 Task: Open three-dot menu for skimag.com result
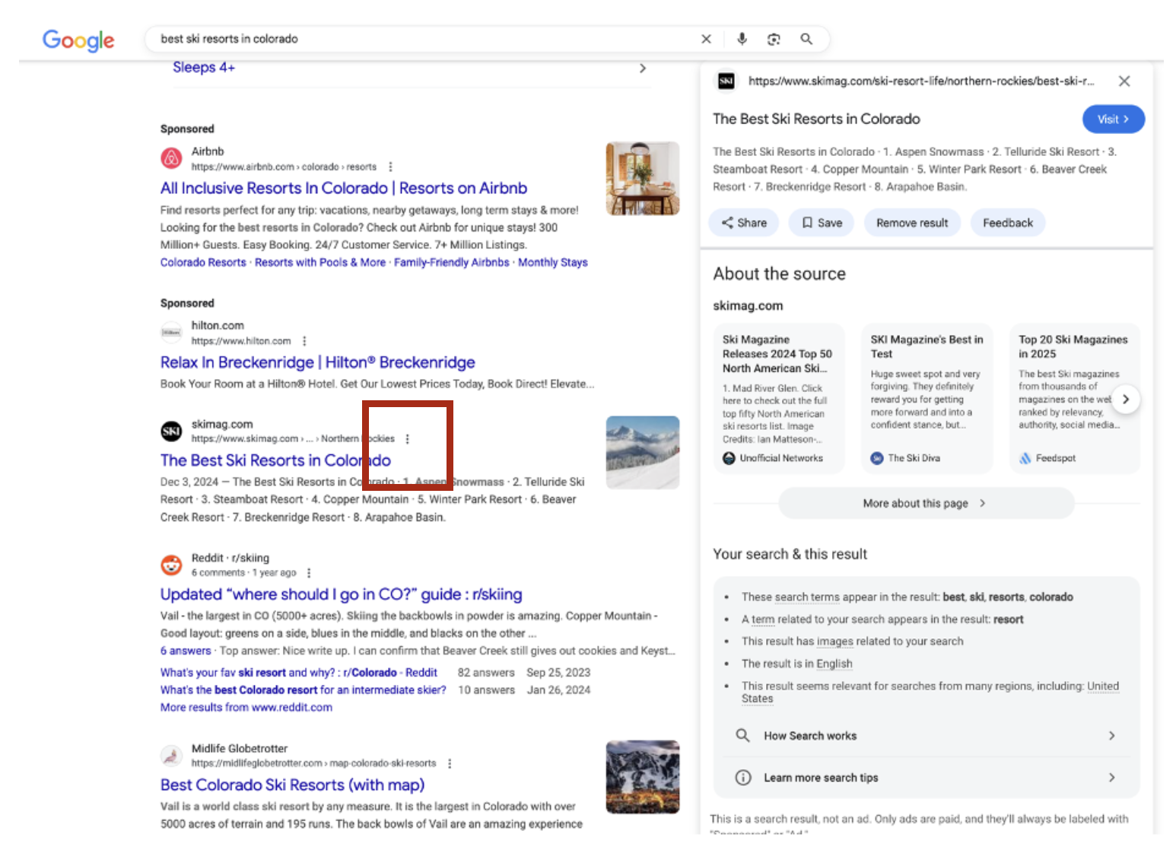tap(408, 439)
